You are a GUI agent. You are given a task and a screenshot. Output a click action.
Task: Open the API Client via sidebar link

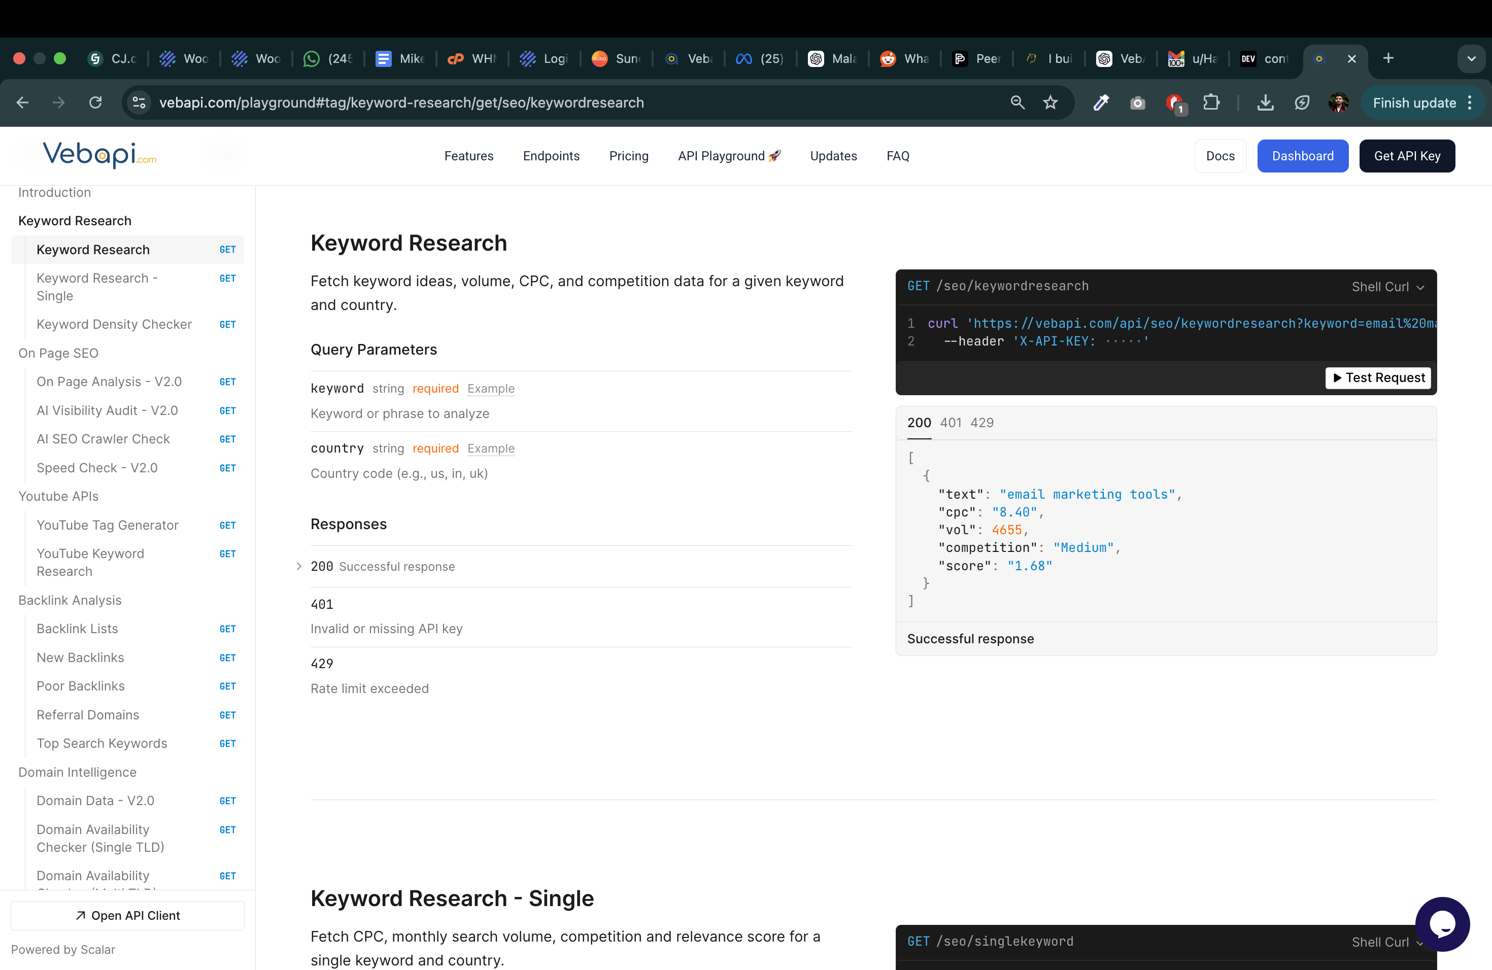pos(127,915)
